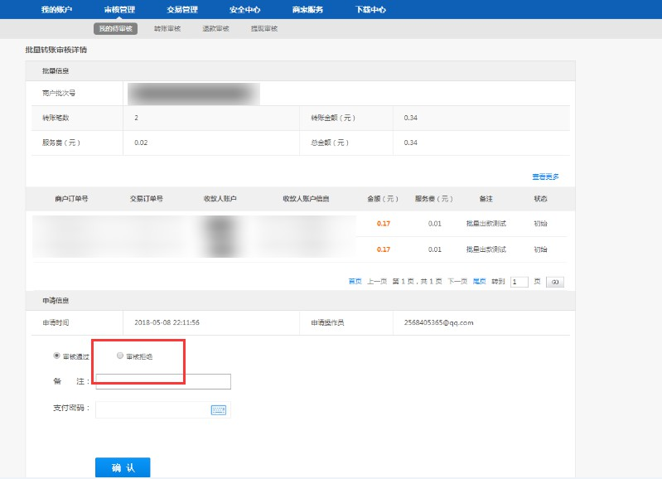Click the 尾页 pagination link
The image size is (662, 479).
coord(479,282)
